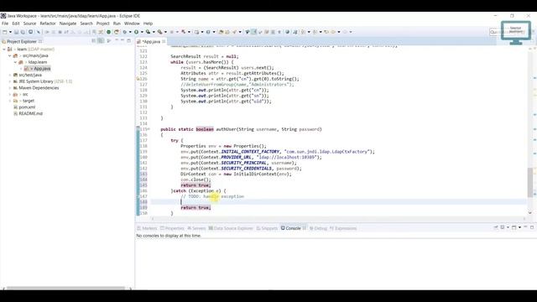The width and height of the screenshot is (537, 302).
Task: Open the Debug configurations dropdown arrow
Action: [x=130, y=32]
